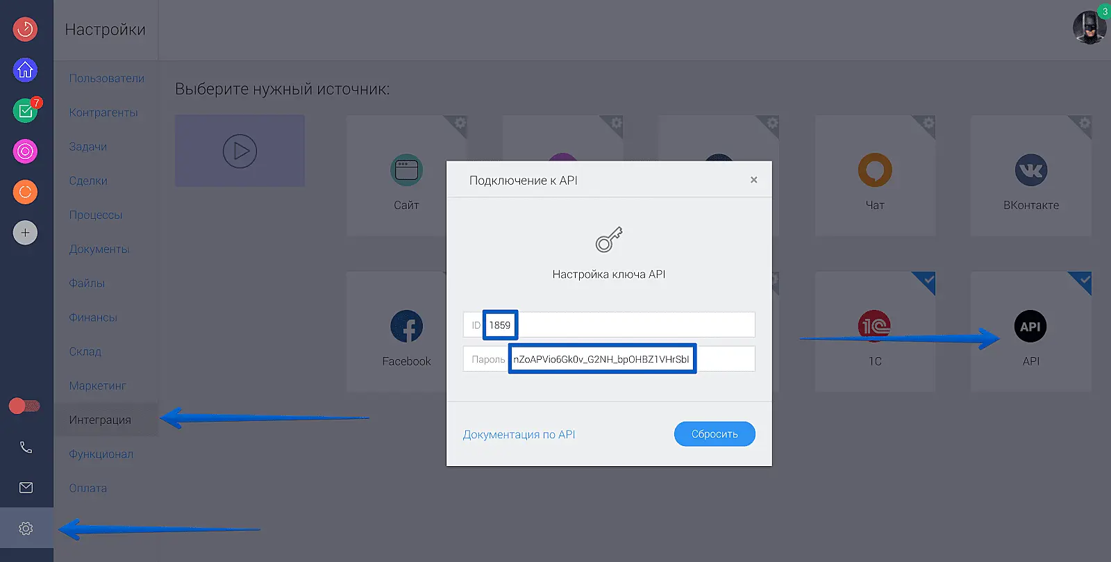Open the settings gear icon in sidebar
This screenshot has width=1111, height=562.
(26, 529)
